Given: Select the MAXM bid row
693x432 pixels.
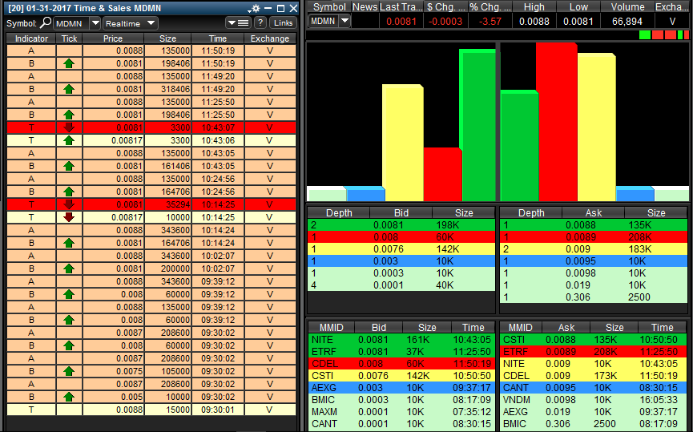Looking at the screenshot, I should 401,412.
